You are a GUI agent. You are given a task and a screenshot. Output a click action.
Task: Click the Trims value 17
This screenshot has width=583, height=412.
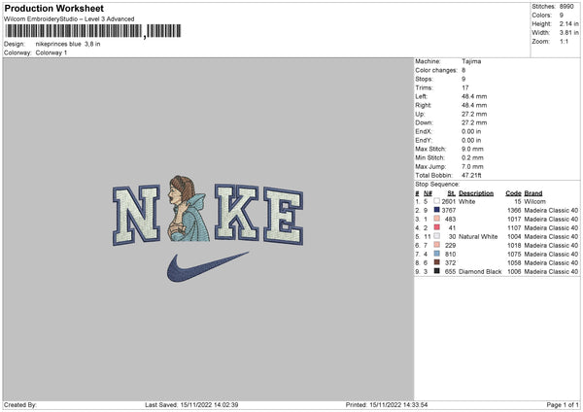[x=465, y=87]
